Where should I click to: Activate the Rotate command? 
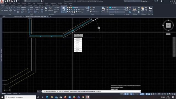click(x=31, y=7)
